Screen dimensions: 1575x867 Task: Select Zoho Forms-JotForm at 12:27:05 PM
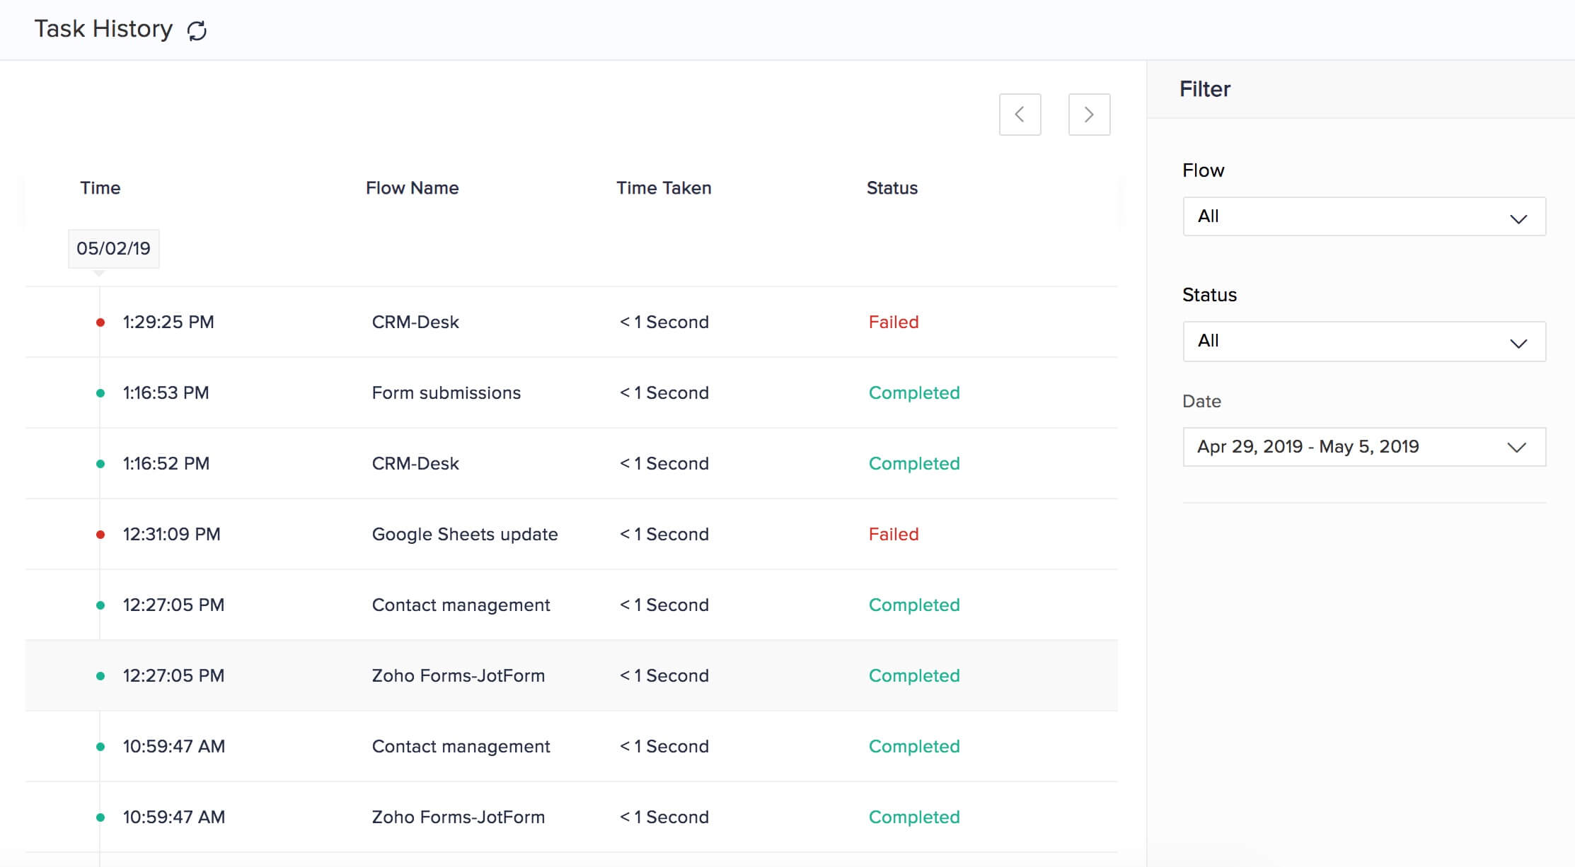458,675
